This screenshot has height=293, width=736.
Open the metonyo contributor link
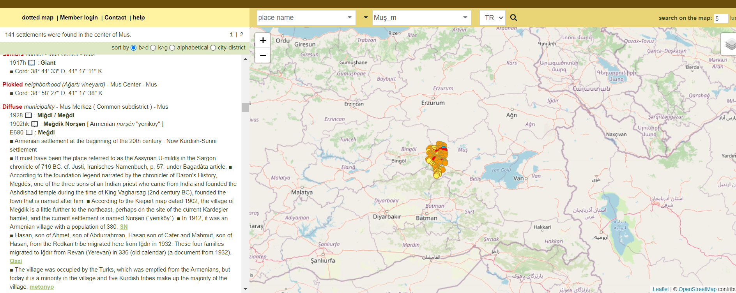pos(42,287)
